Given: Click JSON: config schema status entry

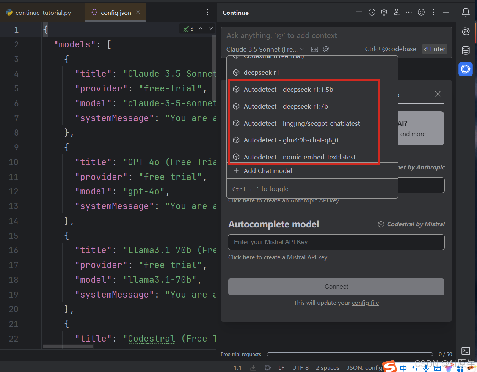Looking at the screenshot, I should point(365,367).
